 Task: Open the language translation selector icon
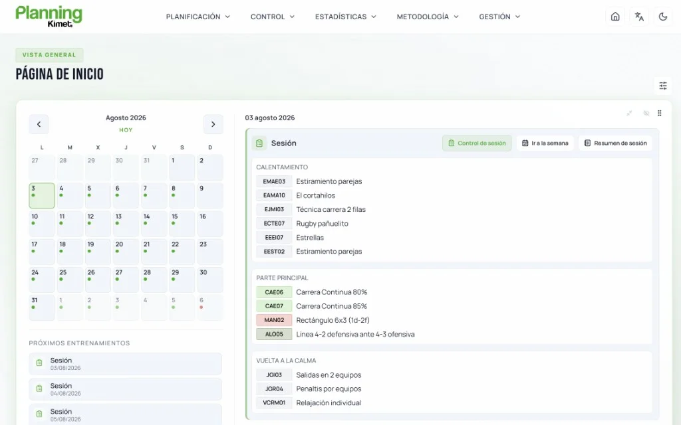(639, 17)
